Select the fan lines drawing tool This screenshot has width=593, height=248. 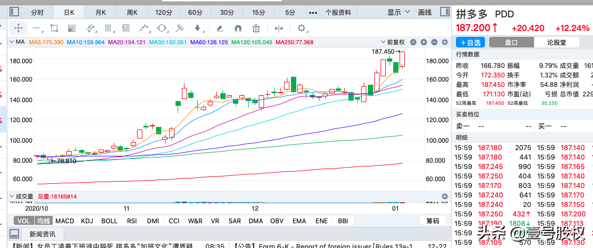pos(72,28)
